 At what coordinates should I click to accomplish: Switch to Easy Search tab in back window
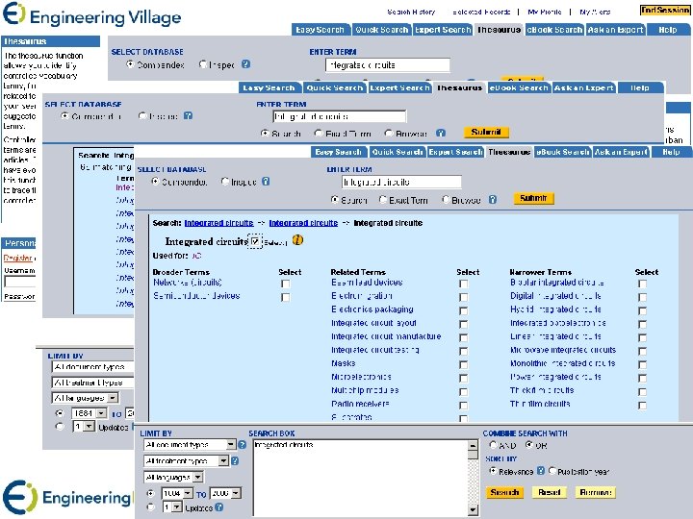(320, 30)
